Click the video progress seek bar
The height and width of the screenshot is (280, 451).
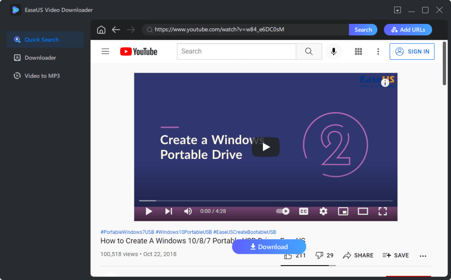tap(266, 201)
